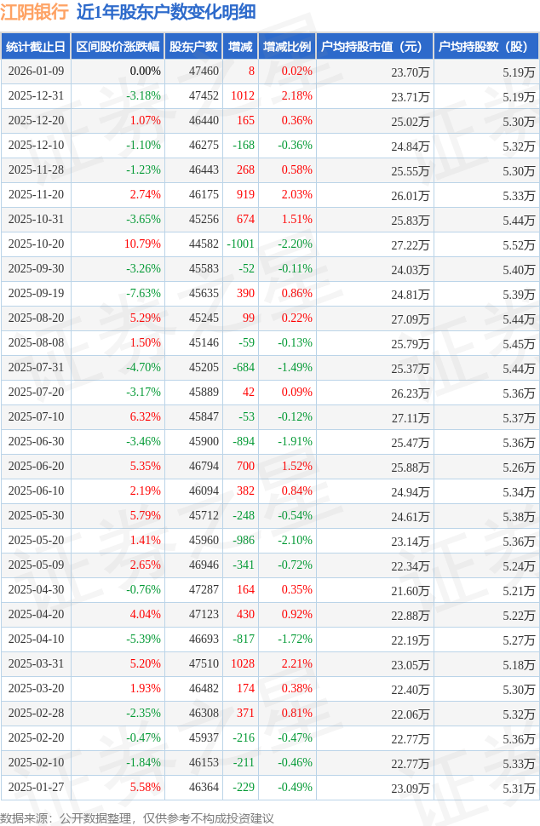Click the -7.63% price change cell
The height and width of the screenshot is (826, 540).
143,294
